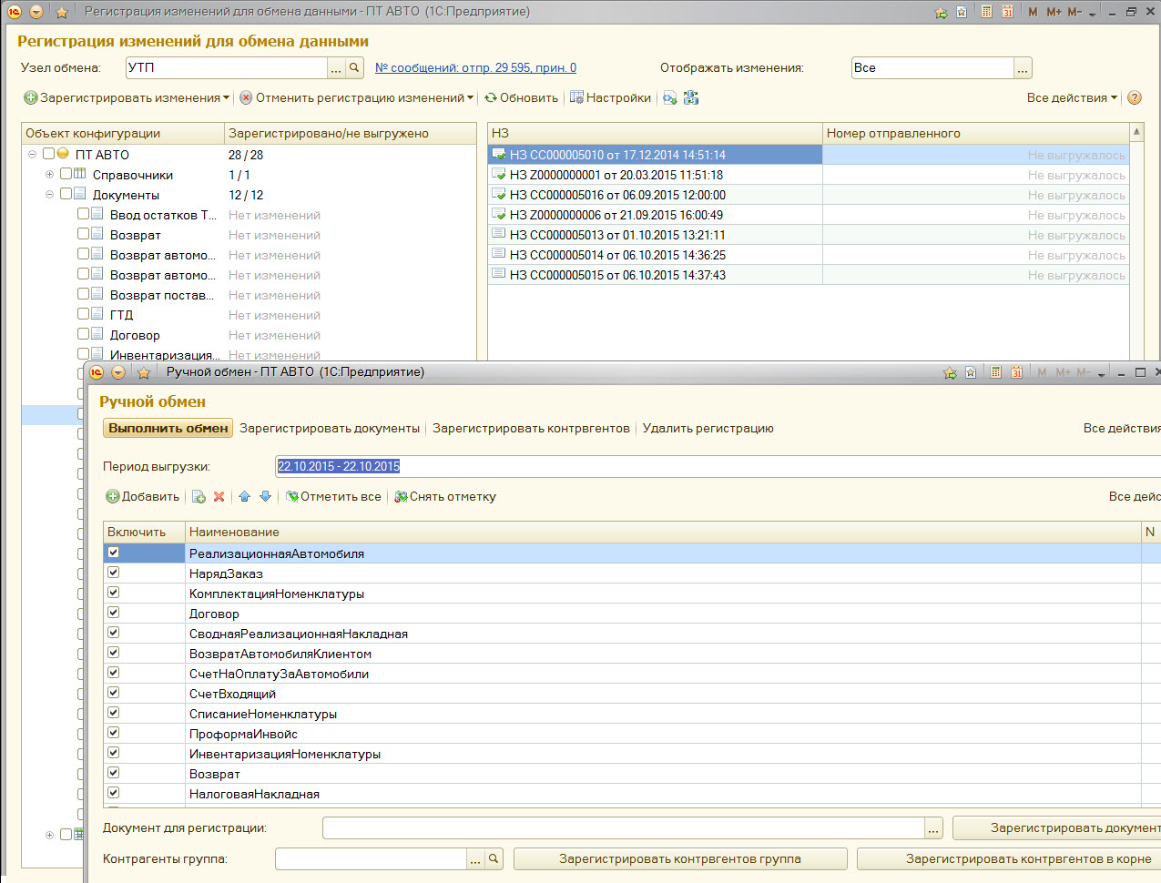Open Все действия in Ручной обмен command bar
The height and width of the screenshot is (883, 1161).
click(1122, 428)
